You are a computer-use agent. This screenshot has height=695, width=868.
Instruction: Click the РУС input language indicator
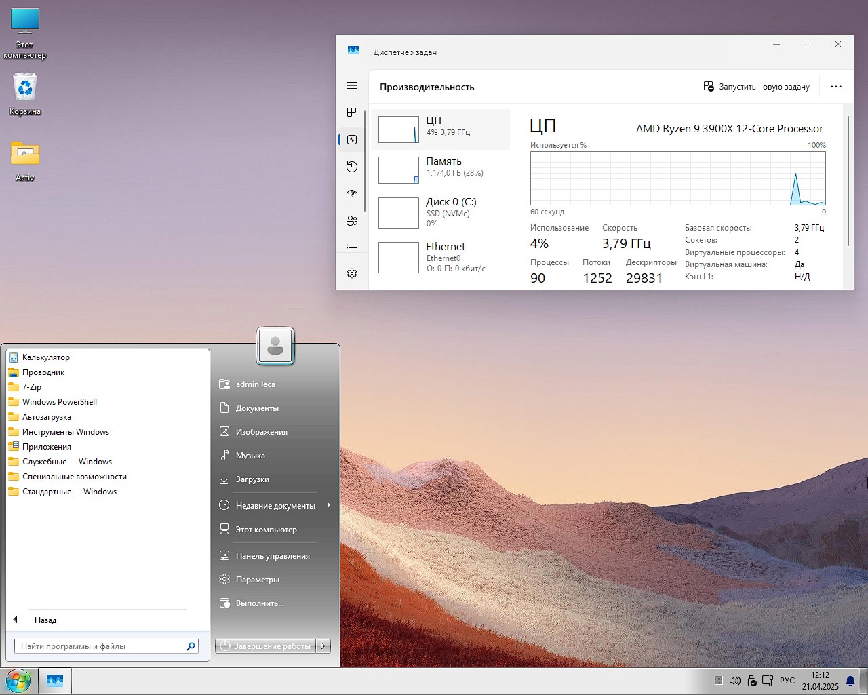787,681
